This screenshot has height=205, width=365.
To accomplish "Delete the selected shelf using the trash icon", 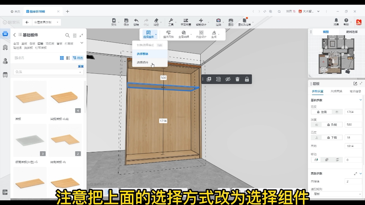I will 237,79.
